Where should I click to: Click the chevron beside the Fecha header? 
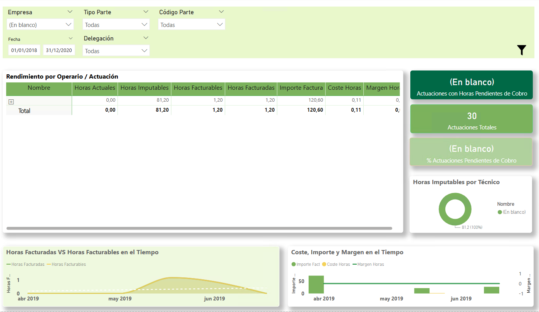point(71,39)
